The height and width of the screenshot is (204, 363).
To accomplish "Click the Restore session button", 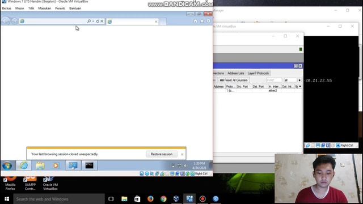I will click(x=162, y=154).
